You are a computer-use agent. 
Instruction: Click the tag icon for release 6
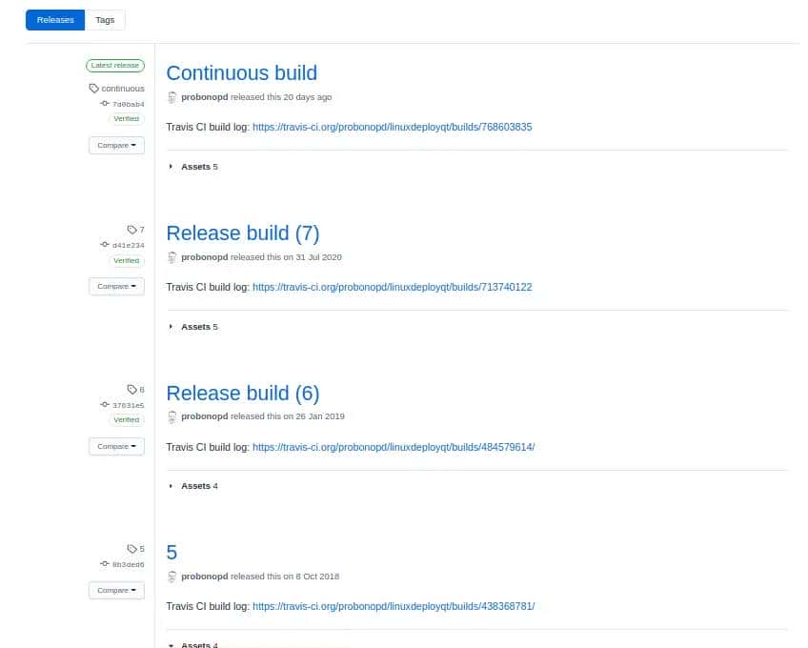coord(131,390)
